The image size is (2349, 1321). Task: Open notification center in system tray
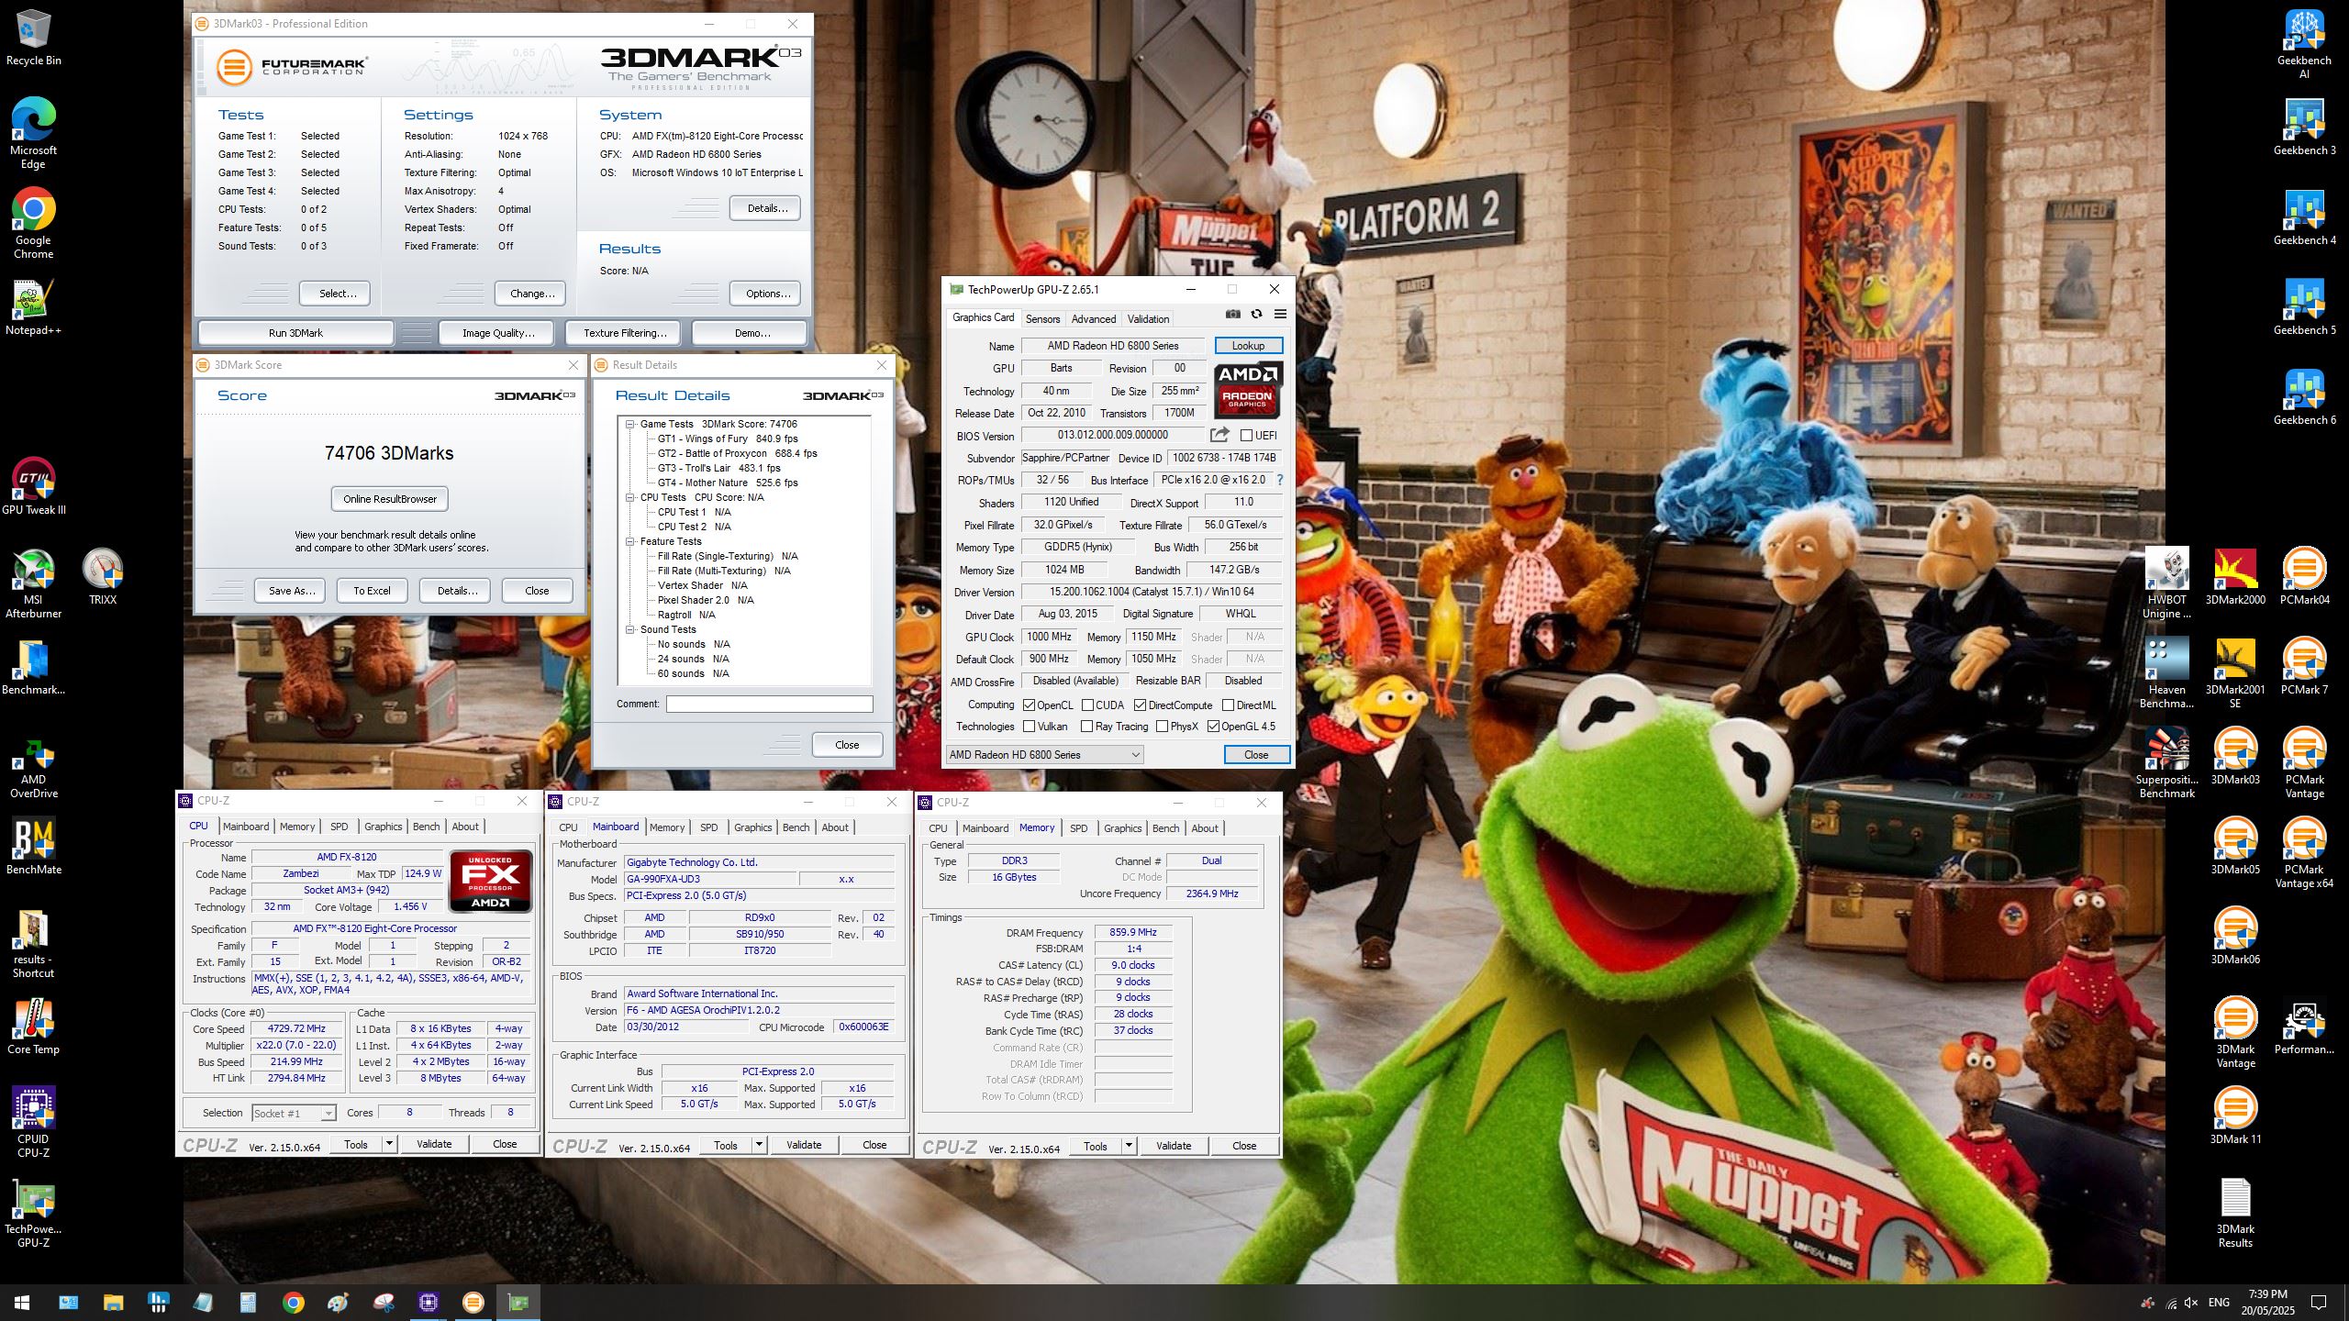click(x=2319, y=1303)
